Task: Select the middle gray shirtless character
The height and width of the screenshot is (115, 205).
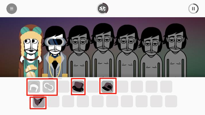Action: (x=127, y=51)
